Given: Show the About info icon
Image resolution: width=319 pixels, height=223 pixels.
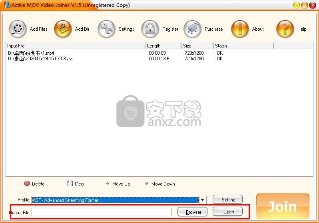Looking at the screenshot, I should click(x=240, y=29).
